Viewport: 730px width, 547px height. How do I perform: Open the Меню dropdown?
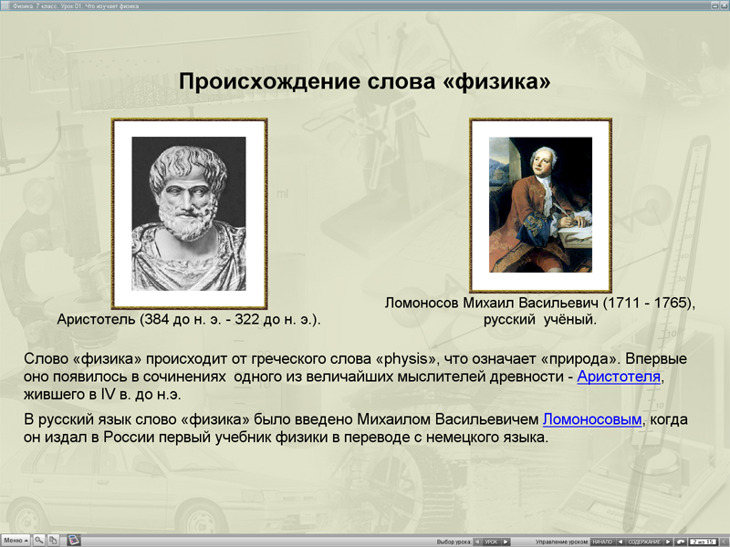16,540
